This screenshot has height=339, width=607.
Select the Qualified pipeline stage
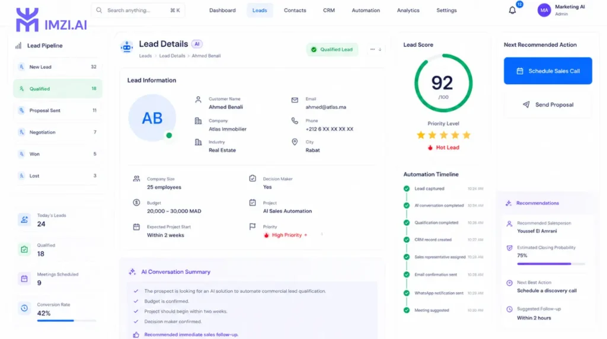pos(57,89)
